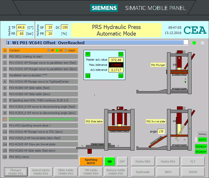209x178 pixels.
Task: Click the DC24L1+ indicator
Action: coord(201,146)
